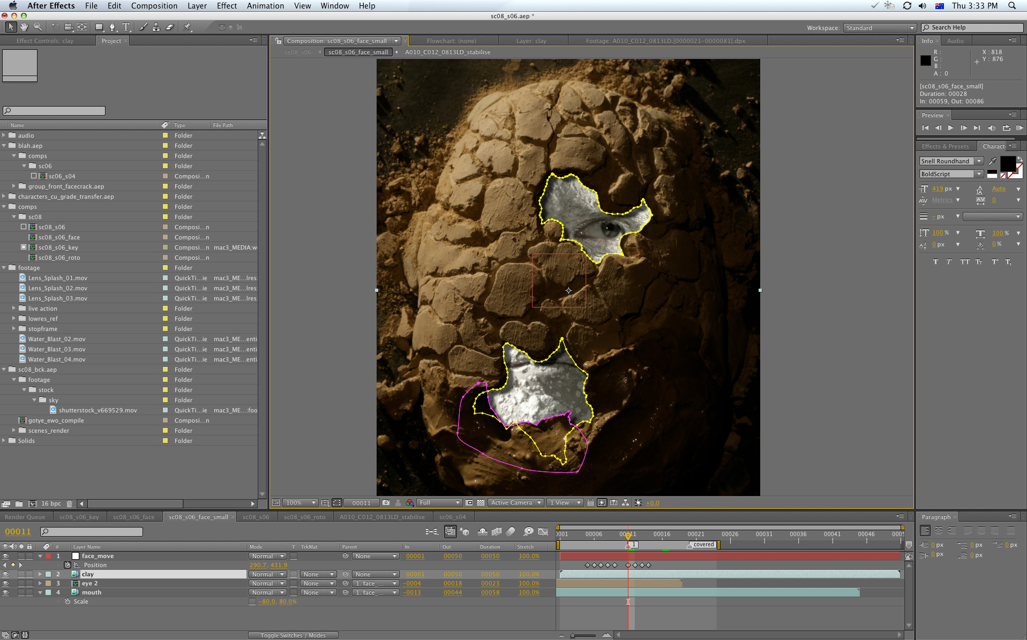Select the Horizontal Type tool
Screen dimensions: 1027x640
126,27
